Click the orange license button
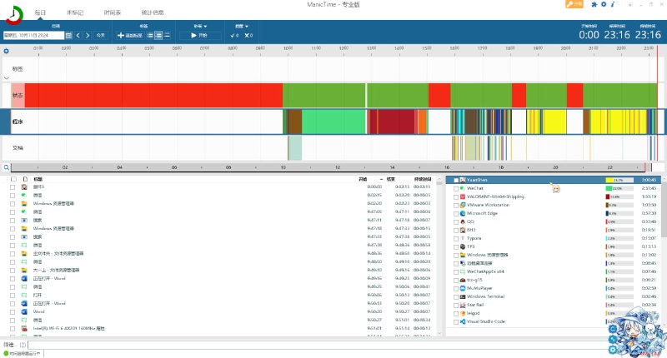 click(x=574, y=4)
